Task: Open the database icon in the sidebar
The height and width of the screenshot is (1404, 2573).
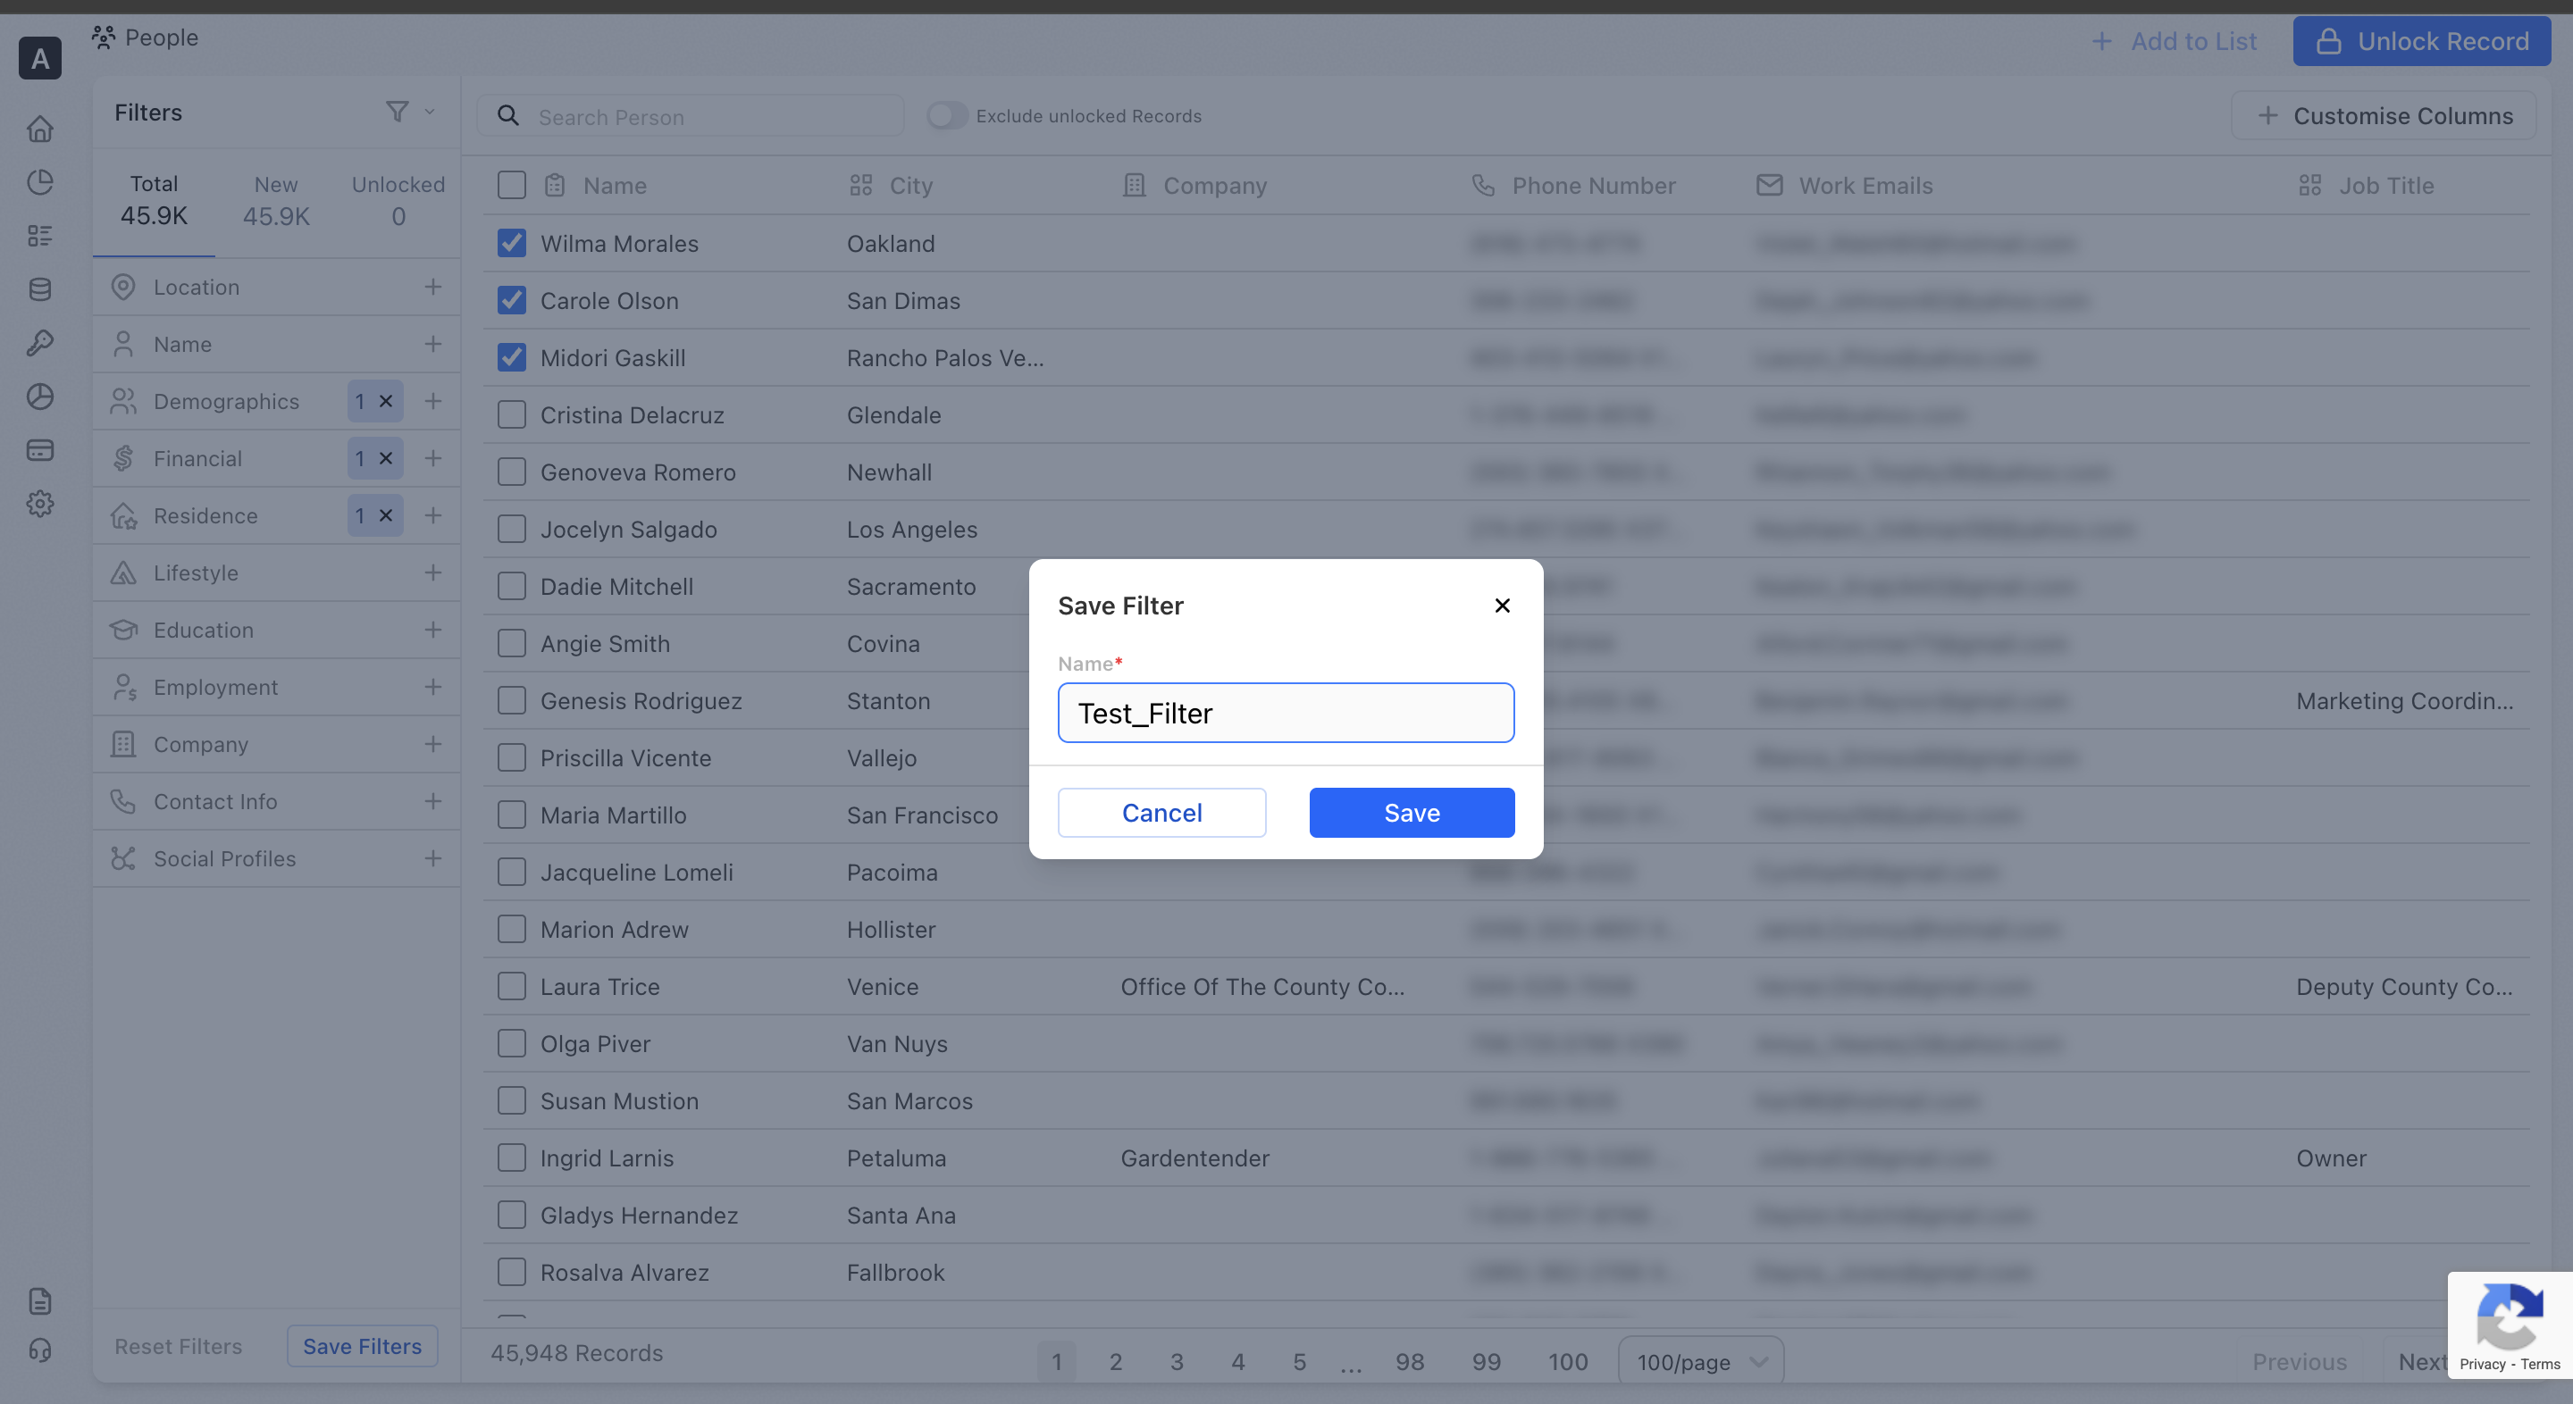Action: tap(40, 289)
